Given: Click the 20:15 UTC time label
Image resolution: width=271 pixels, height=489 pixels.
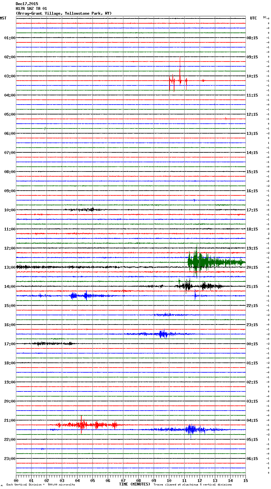Looking at the screenshot, I should coord(252,267).
